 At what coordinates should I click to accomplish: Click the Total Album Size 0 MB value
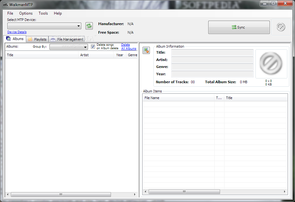(x=244, y=82)
